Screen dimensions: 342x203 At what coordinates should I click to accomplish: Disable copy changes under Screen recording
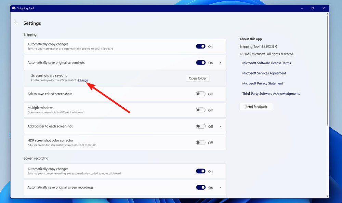[201, 171]
